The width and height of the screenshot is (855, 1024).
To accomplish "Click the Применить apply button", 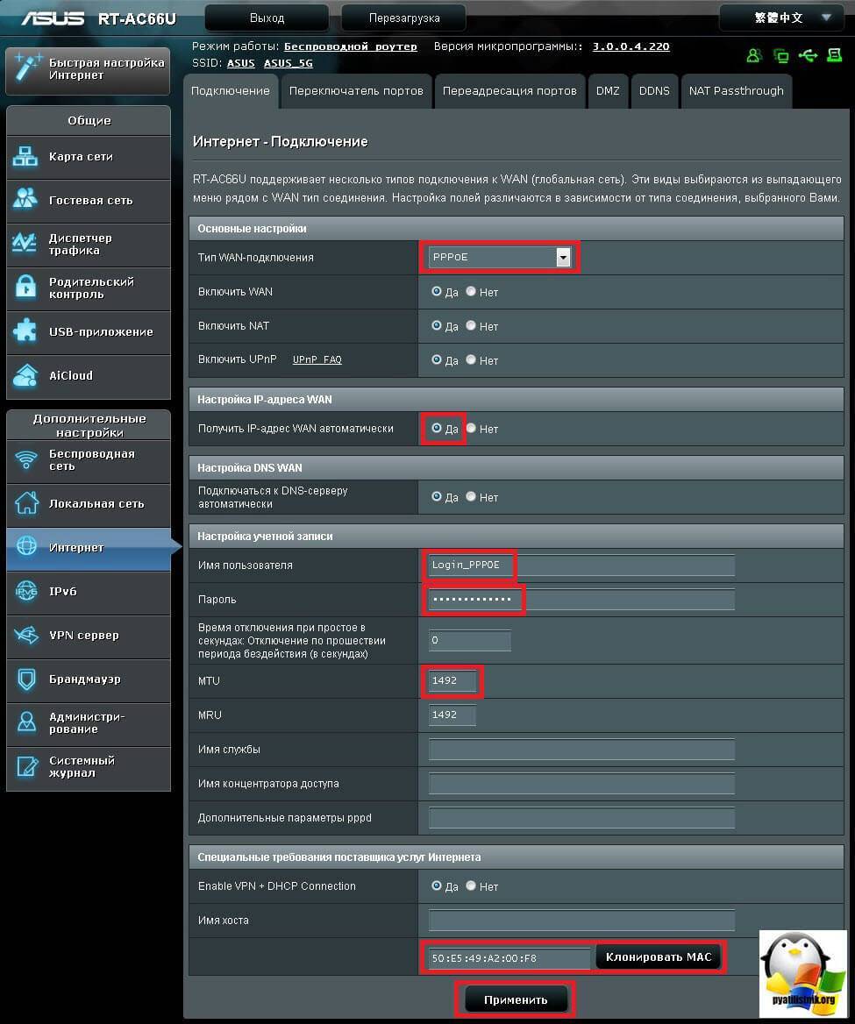I will 516,999.
